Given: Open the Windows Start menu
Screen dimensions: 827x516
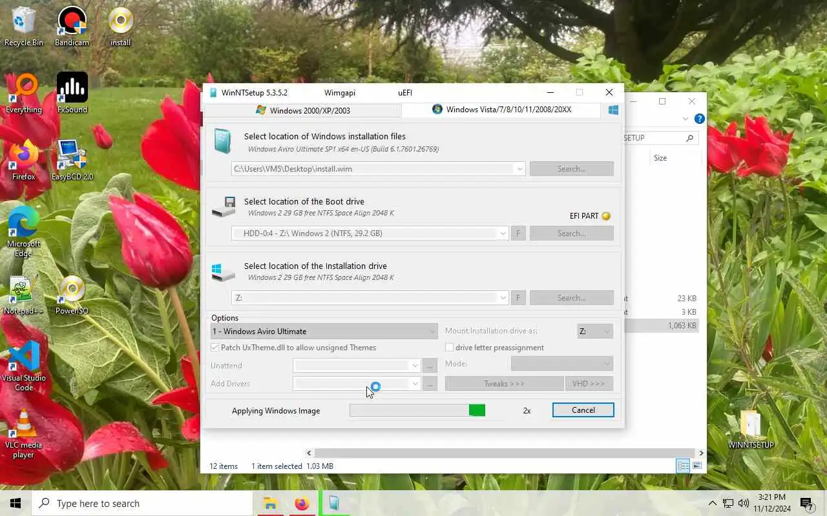Looking at the screenshot, I should pos(16,503).
